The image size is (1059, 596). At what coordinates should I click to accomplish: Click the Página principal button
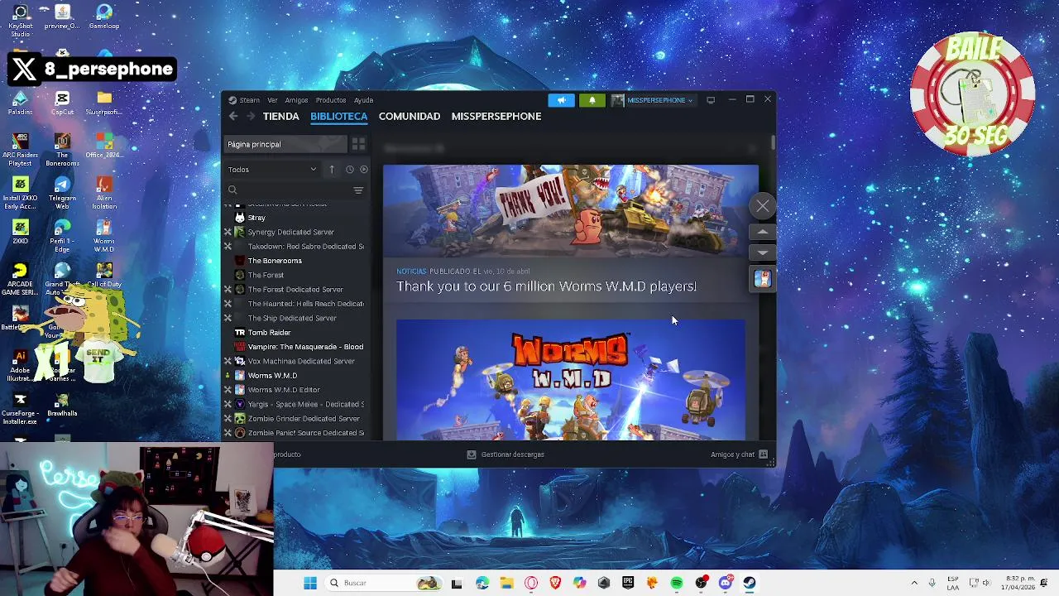click(286, 144)
